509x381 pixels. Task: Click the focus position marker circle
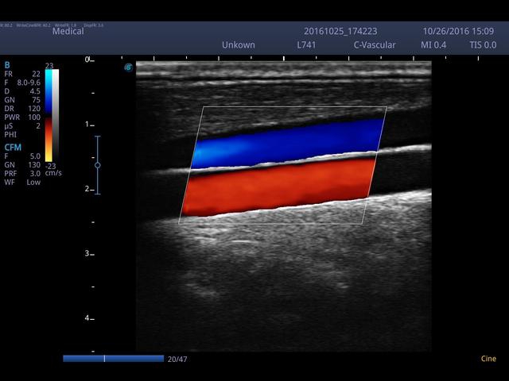(x=98, y=165)
